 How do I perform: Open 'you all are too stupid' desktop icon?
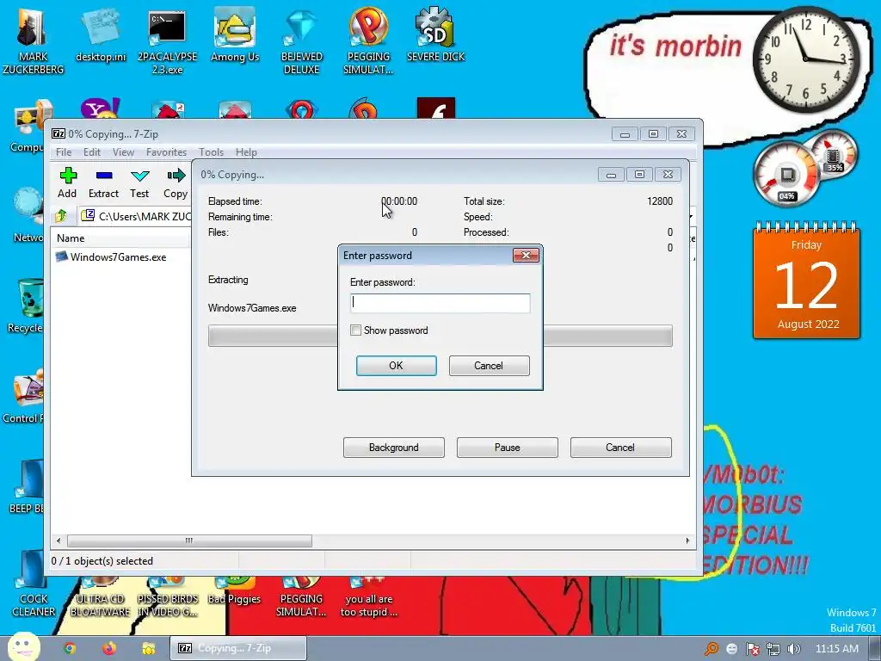click(x=368, y=597)
